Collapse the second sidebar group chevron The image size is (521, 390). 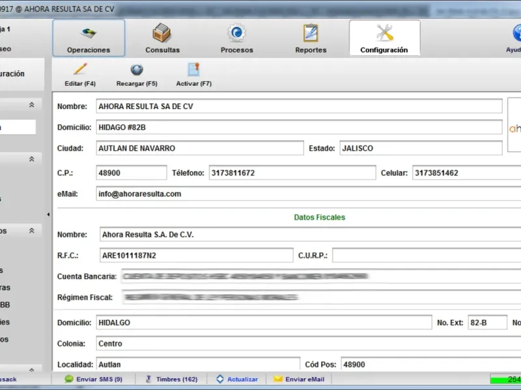coord(31,159)
